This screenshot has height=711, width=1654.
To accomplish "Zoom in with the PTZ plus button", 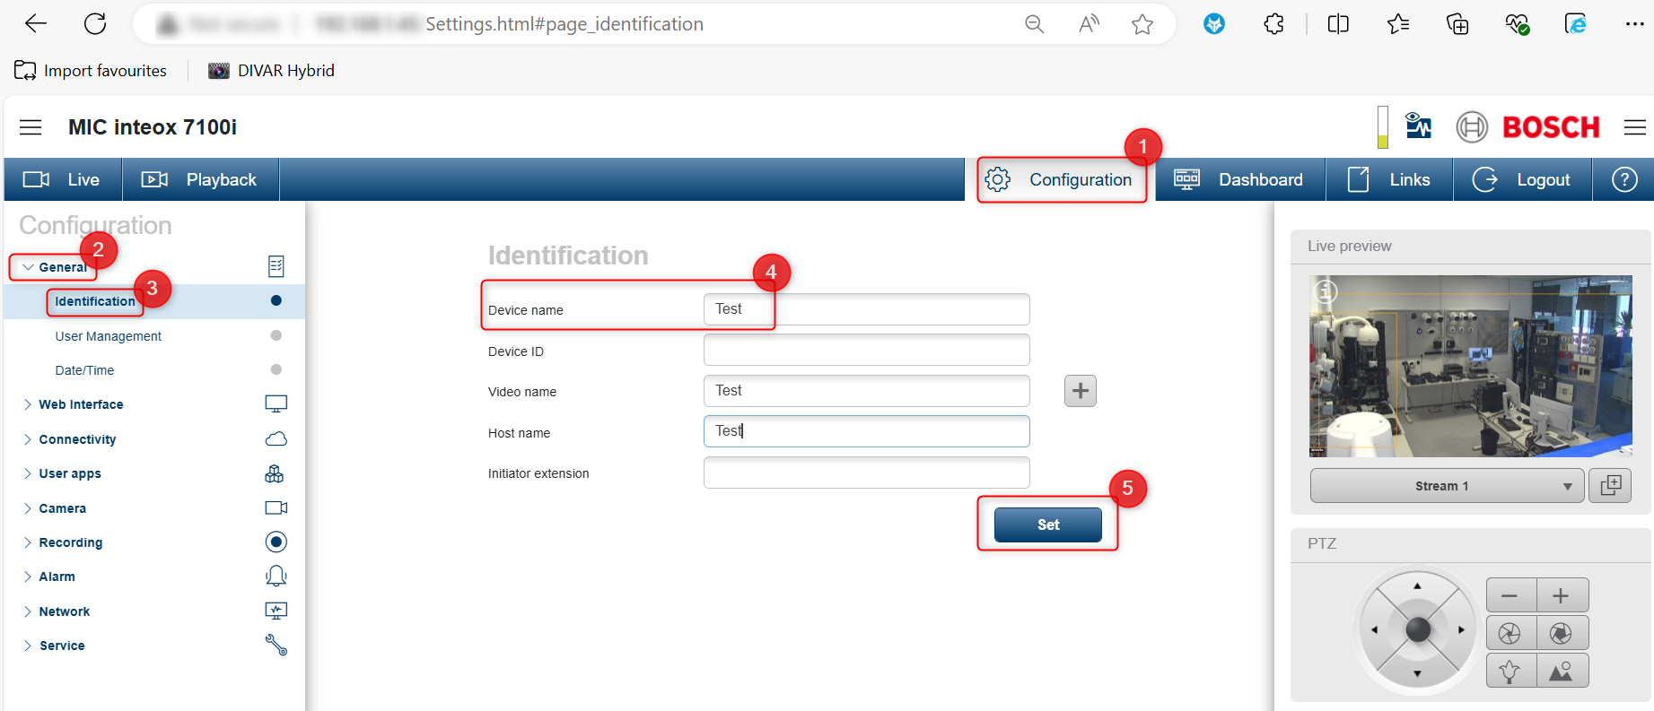I will pyautogui.click(x=1562, y=595).
